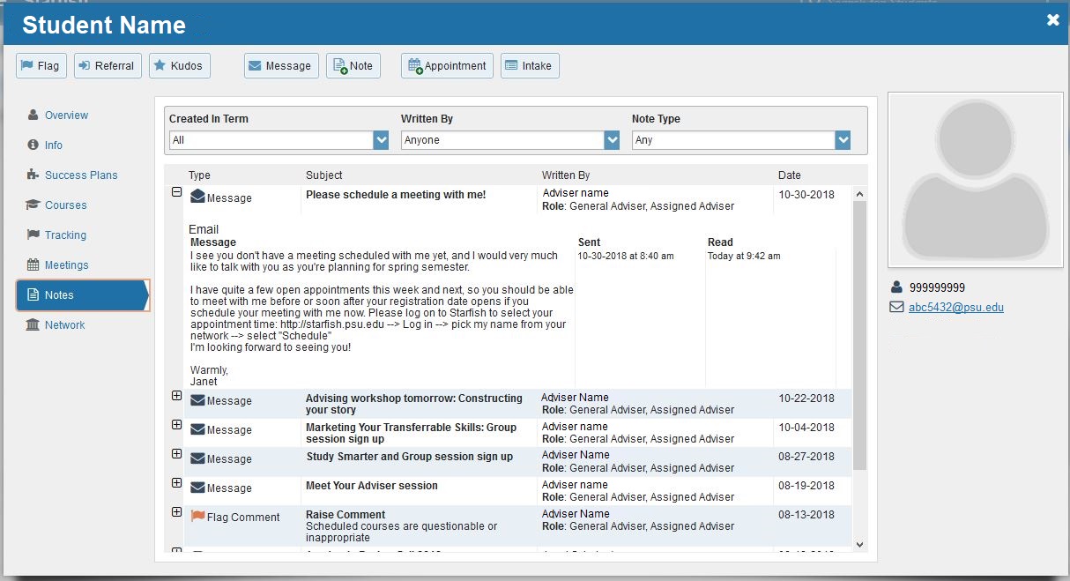
Task: Change the Written By filter from Anyone
Action: click(613, 139)
